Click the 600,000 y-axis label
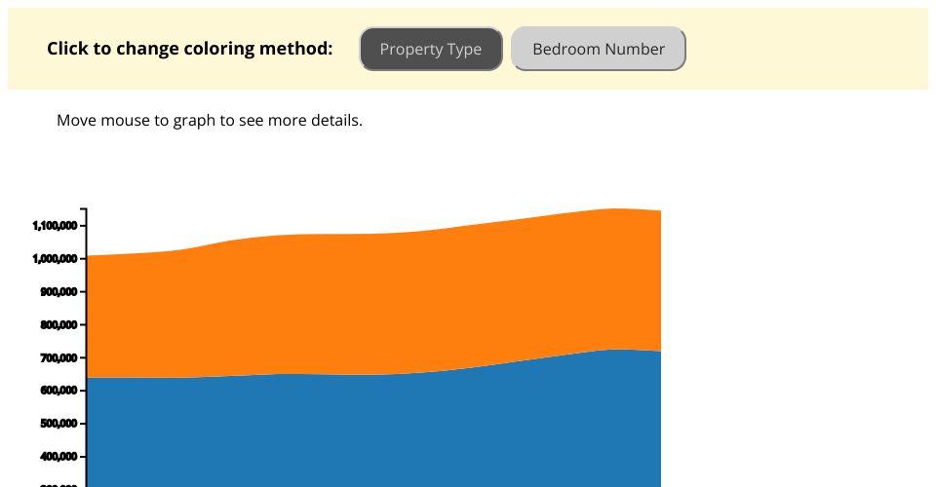Image resolution: width=936 pixels, height=487 pixels. (58, 392)
